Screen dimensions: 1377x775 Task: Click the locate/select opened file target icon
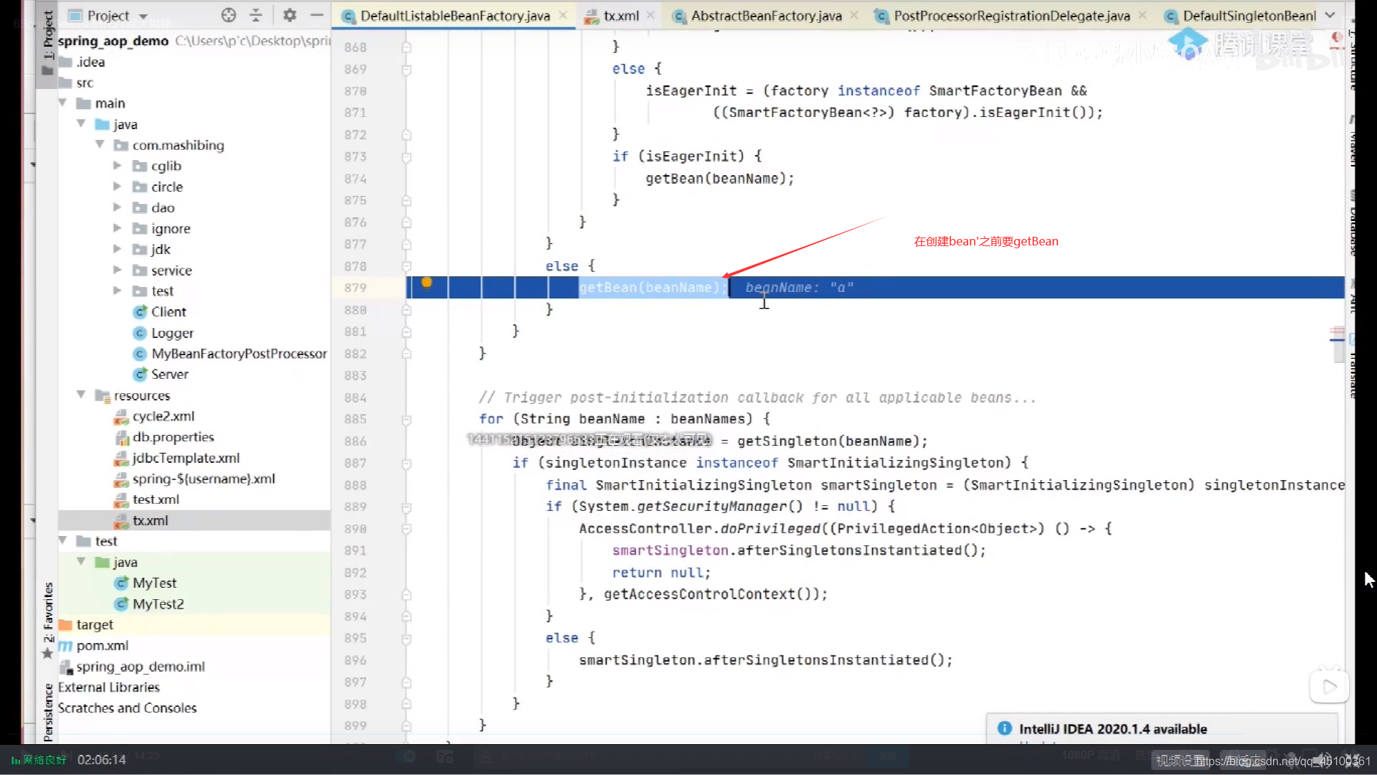[x=229, y=15]
